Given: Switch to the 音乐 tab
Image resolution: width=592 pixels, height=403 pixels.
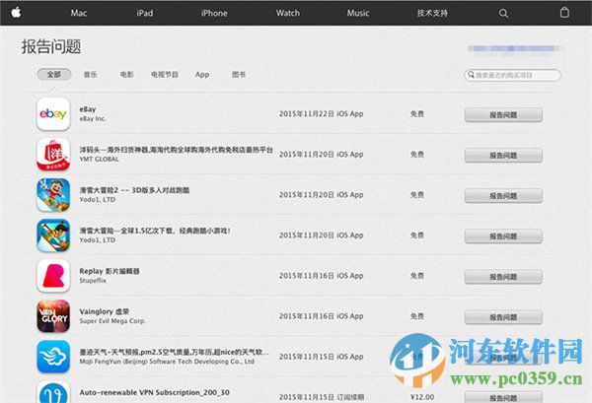Looking at the screenshot, I should (90, 74).
